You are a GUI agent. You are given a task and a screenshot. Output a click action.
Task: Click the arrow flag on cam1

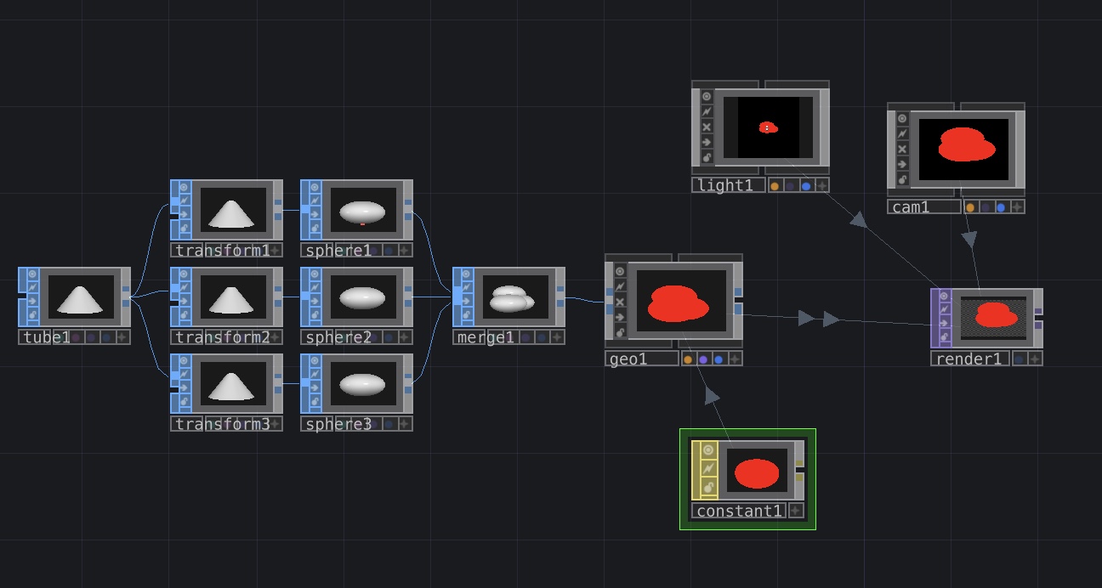click(x=902, y=165)
